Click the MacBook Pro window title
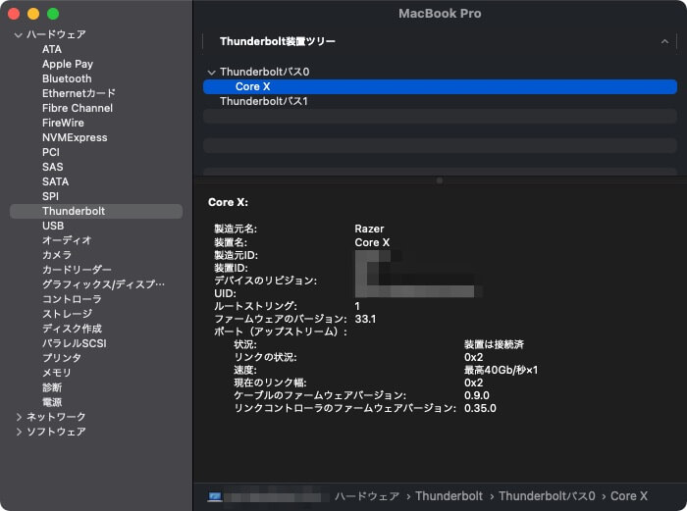 click(x=440, y=14)
